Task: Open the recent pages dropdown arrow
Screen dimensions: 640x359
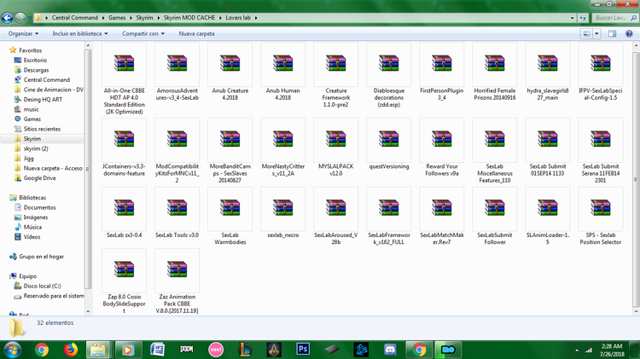Action: coord(29,18)
